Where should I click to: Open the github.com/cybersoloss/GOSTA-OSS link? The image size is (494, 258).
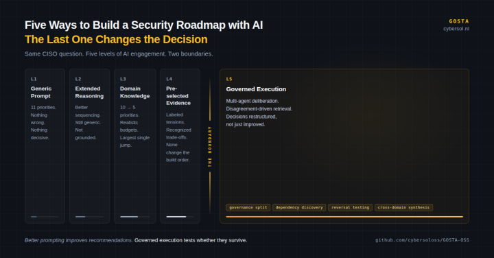(x=422, y=240)
